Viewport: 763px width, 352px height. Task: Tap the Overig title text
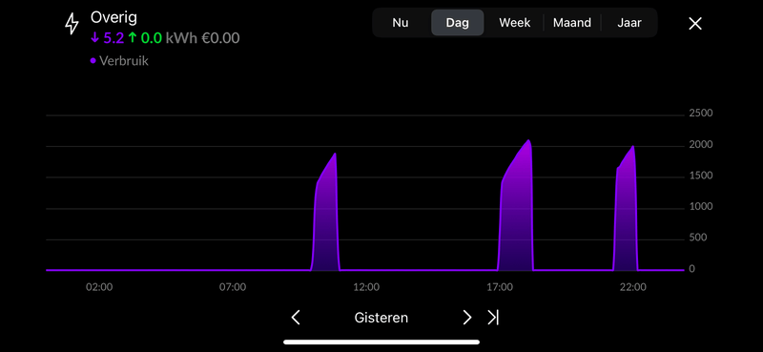pos(113,18)
